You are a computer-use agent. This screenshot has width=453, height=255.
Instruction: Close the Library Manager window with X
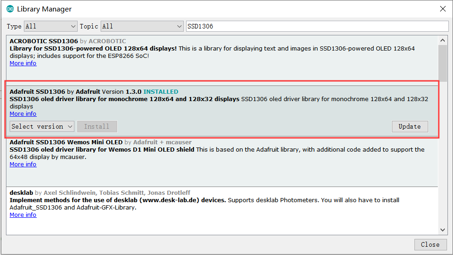[x=442, y=9]
